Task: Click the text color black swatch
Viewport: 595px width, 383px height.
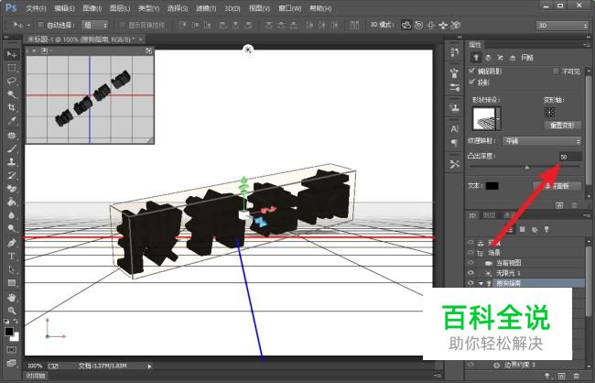Action: point(492,186)
